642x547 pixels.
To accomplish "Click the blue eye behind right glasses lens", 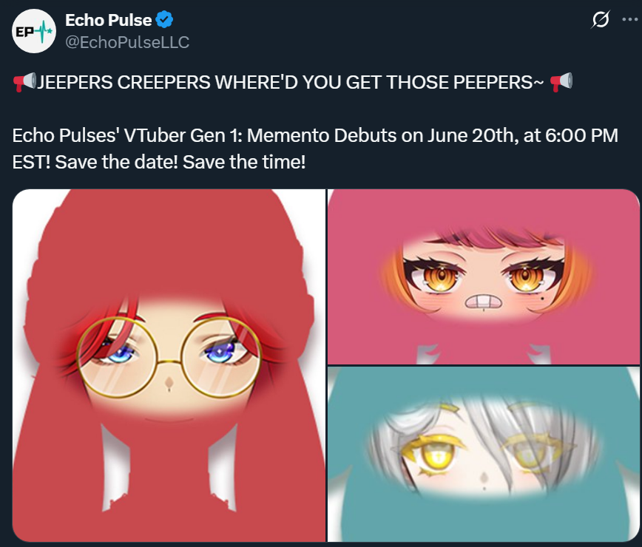I will pyautogui.click(x=220, y=352).
